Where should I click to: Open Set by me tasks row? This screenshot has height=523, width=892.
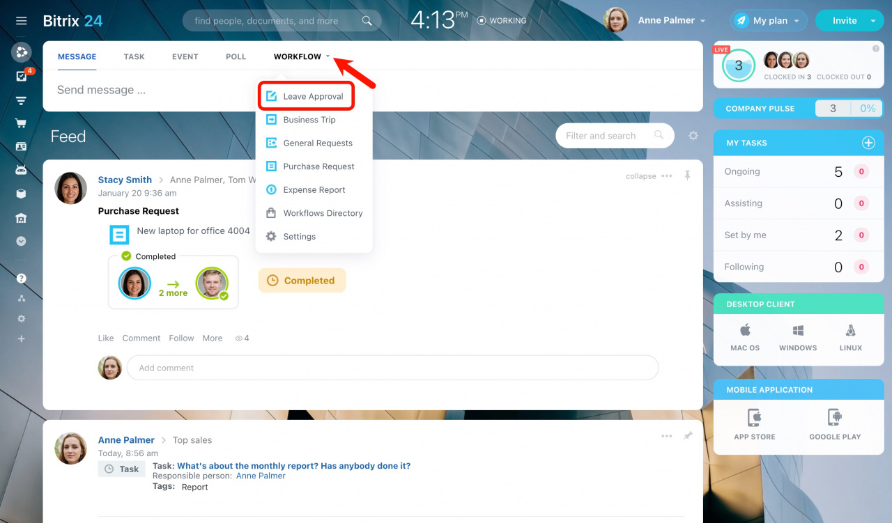(799, 235)
